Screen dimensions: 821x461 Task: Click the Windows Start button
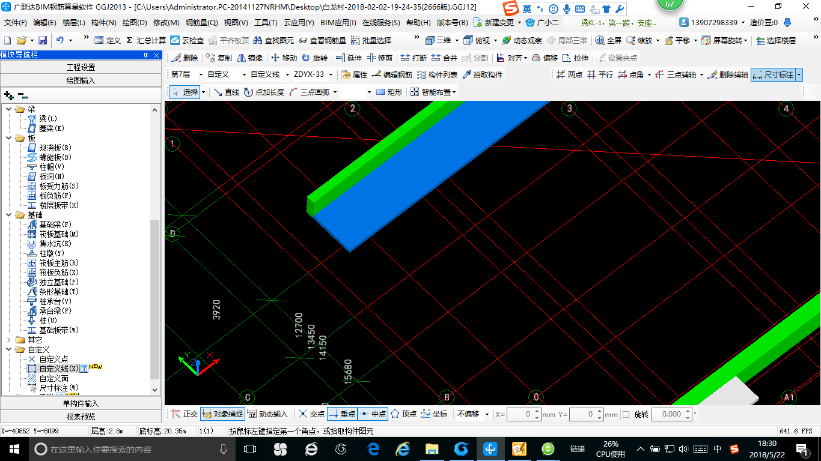pos(14,448)
